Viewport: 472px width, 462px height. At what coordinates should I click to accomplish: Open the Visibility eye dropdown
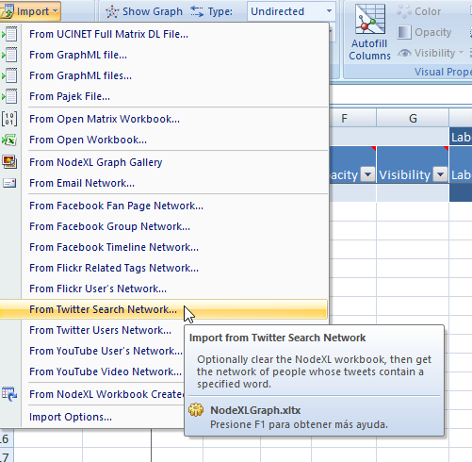[x=431, y=53]
